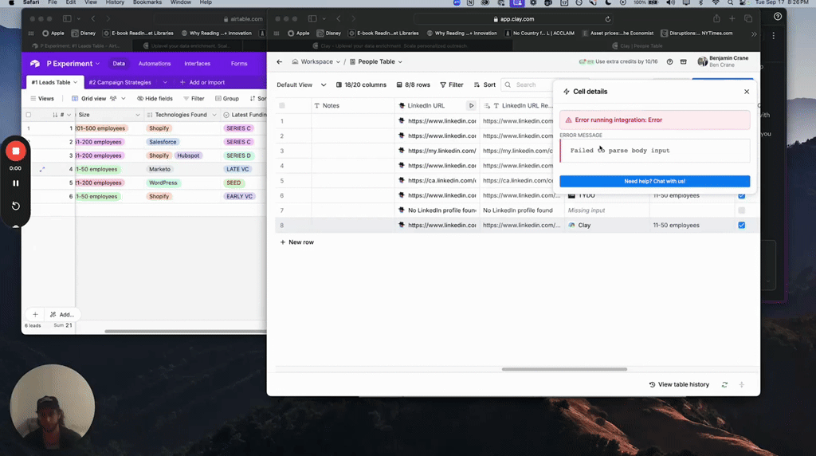The width and height of the screenshot is (816, 456).
Task: Open the Default View dropdown
Action: 301,85
